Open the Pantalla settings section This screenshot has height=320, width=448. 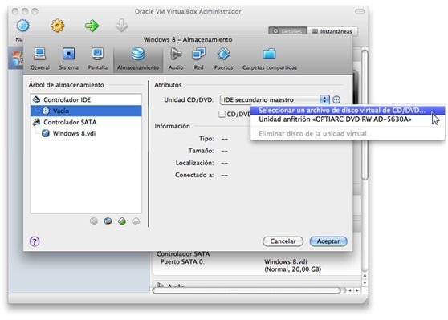[x=98, y=59]
